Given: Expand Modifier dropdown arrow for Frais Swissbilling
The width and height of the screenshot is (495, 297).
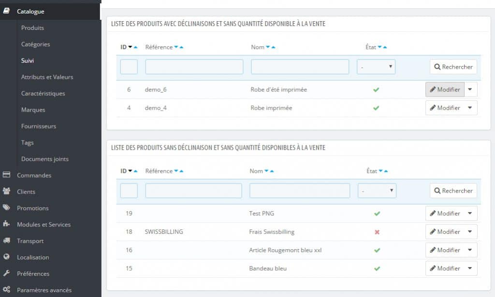Looking at the screenshot, I should point(470,232).
